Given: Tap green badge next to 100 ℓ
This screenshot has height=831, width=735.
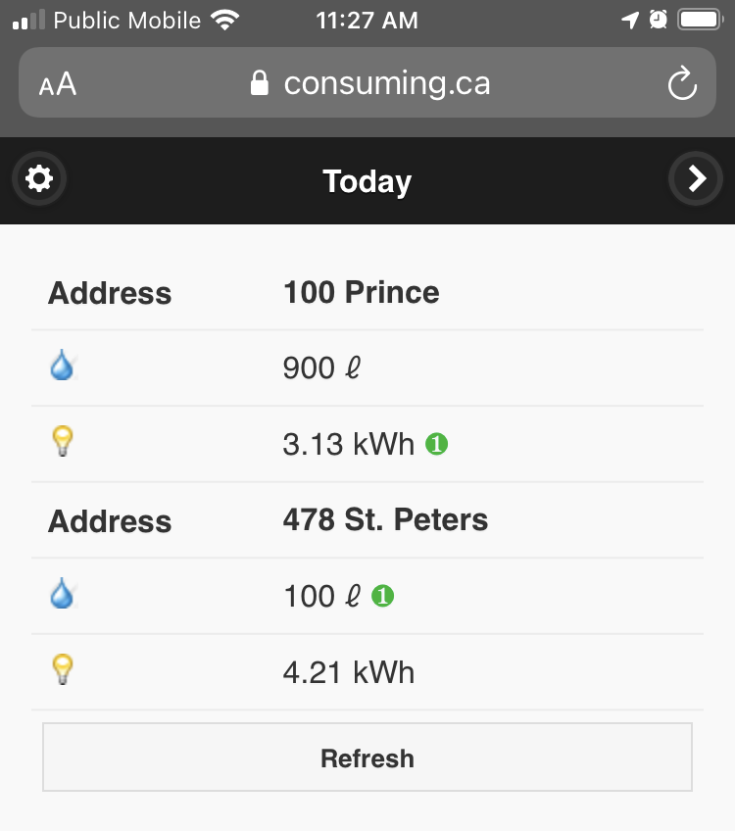Looking at the screenshot, I should (x=382, y=596).
